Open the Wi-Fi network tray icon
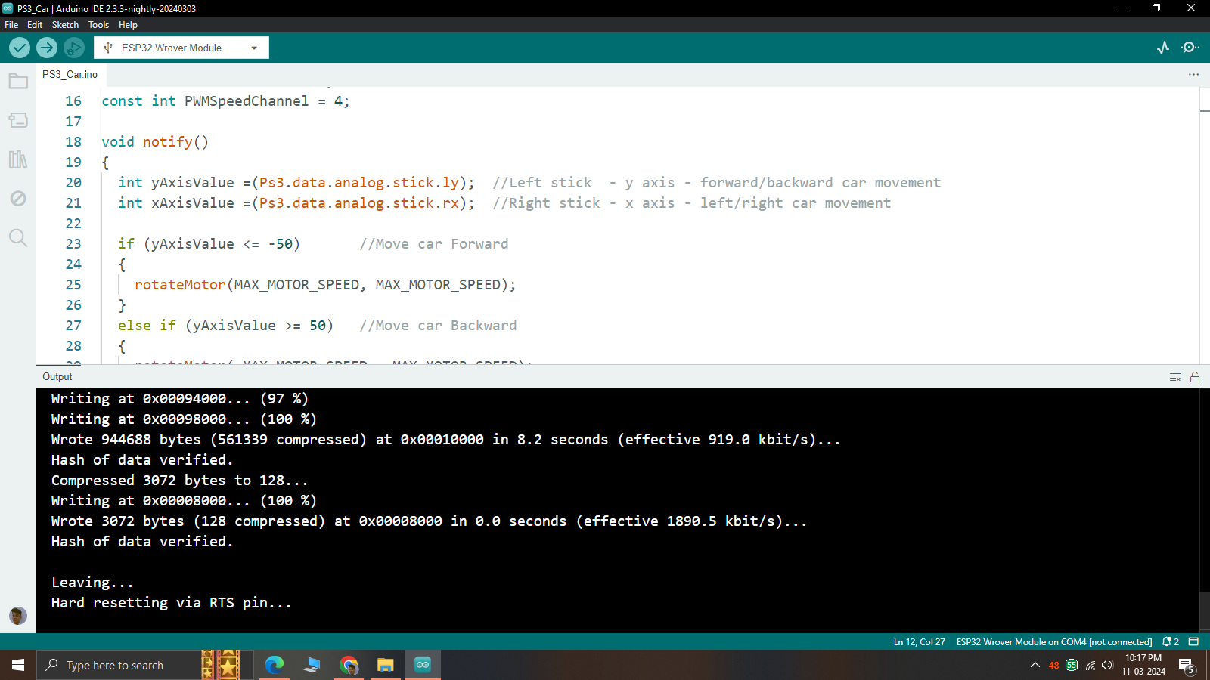Image resolution: width=1210 pixels, height=680 pixels. pyautogui.click(x=1090, y=666)
